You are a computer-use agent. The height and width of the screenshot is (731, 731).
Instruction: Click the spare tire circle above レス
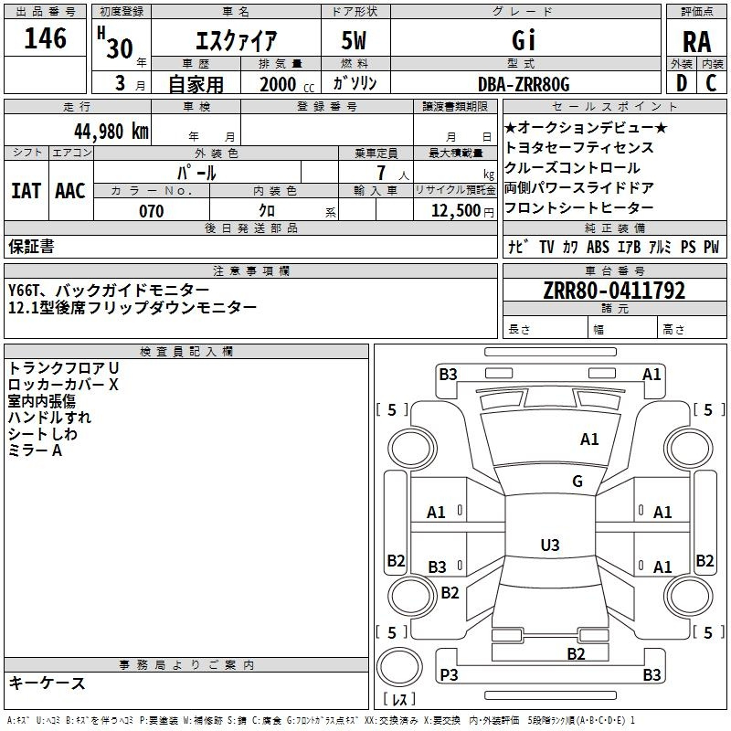[399, 668]
